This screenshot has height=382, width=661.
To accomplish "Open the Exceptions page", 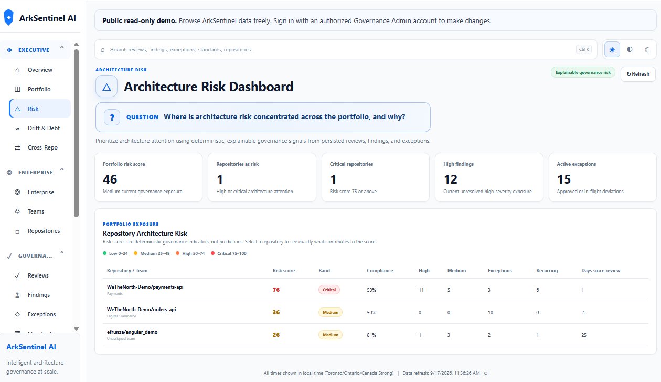I will 40,314.
